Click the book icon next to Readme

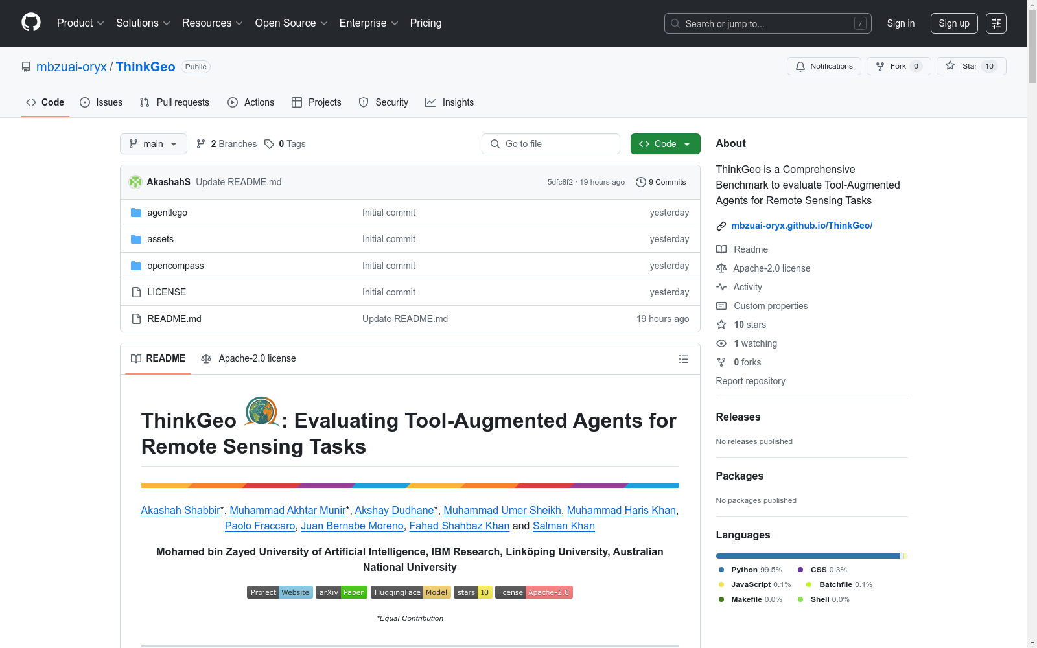pos(721,249)
